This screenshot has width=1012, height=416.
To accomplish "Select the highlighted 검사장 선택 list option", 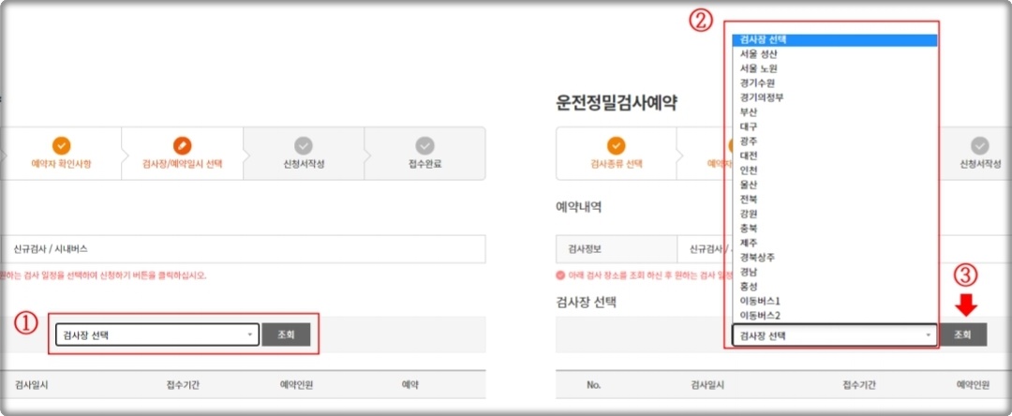I will click(835, 40).
